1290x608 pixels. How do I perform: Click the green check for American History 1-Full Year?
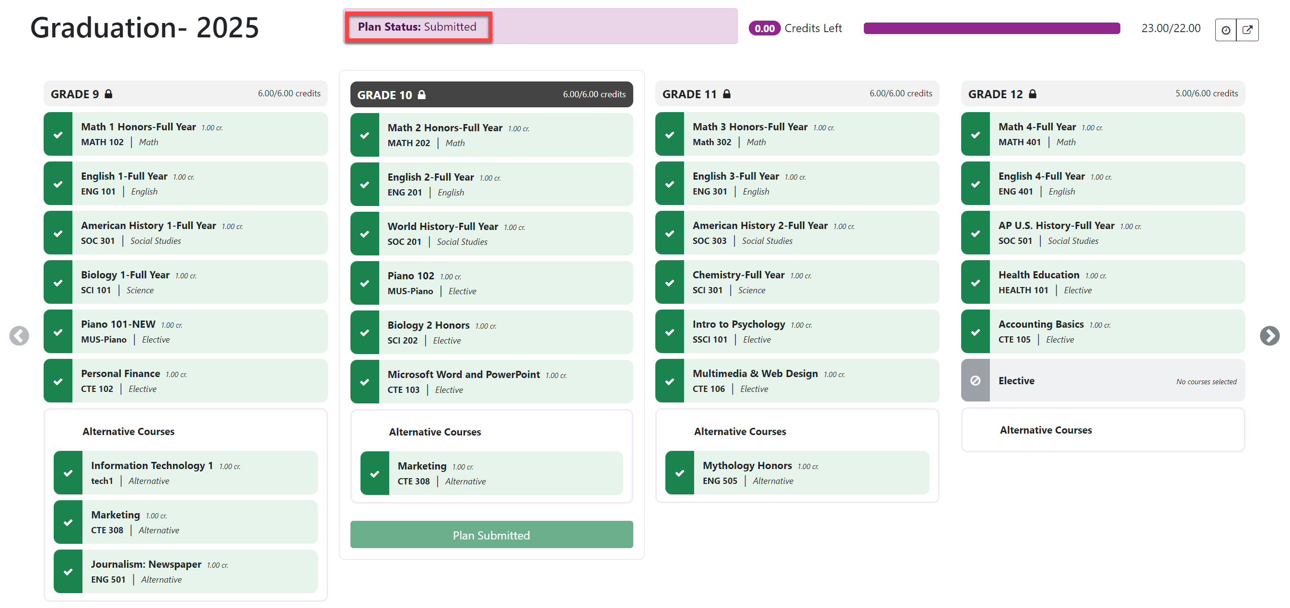pyautogui.click(x=58, y=233)
